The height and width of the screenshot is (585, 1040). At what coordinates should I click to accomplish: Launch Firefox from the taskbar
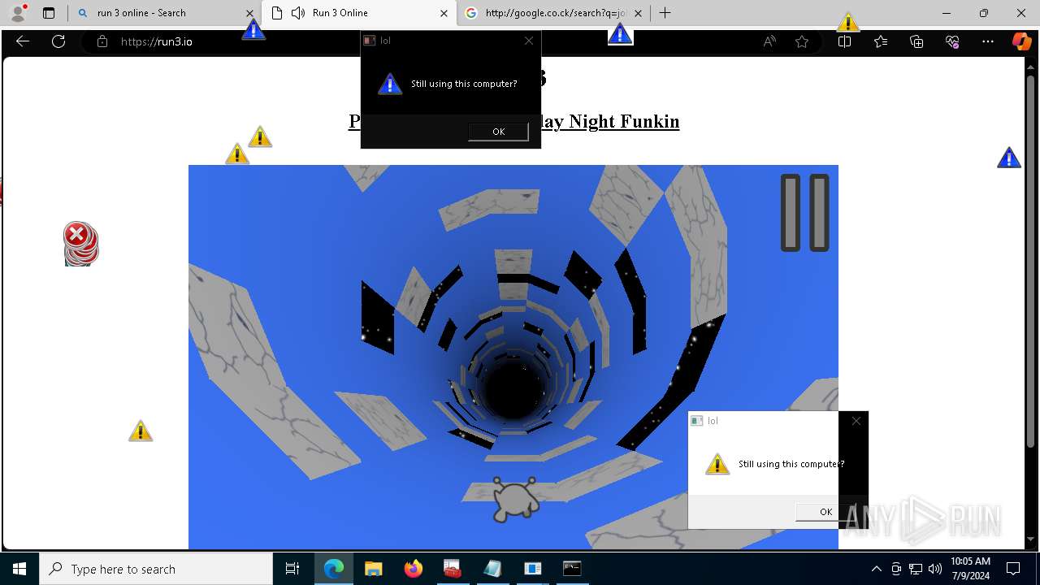point(413,569)
